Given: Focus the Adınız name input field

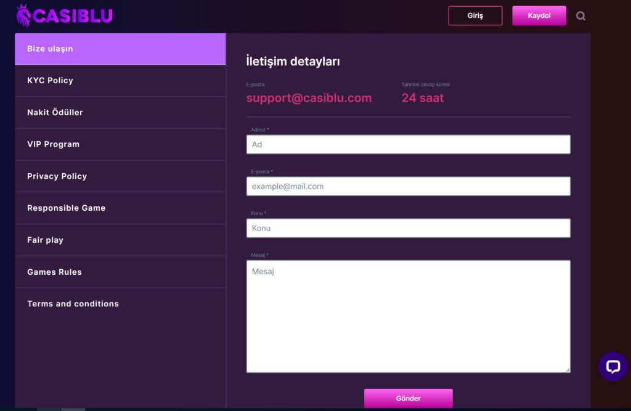Looking at the screenshot, I should click(408, 144).
